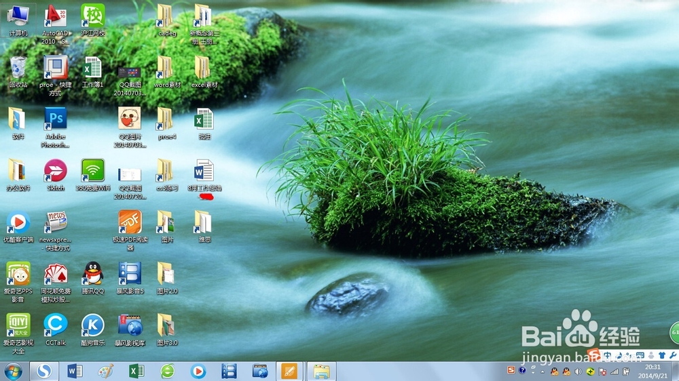Select the cadeg folder shortcut
The width and height of the screenshot is (679, 381).
[167, 20]
